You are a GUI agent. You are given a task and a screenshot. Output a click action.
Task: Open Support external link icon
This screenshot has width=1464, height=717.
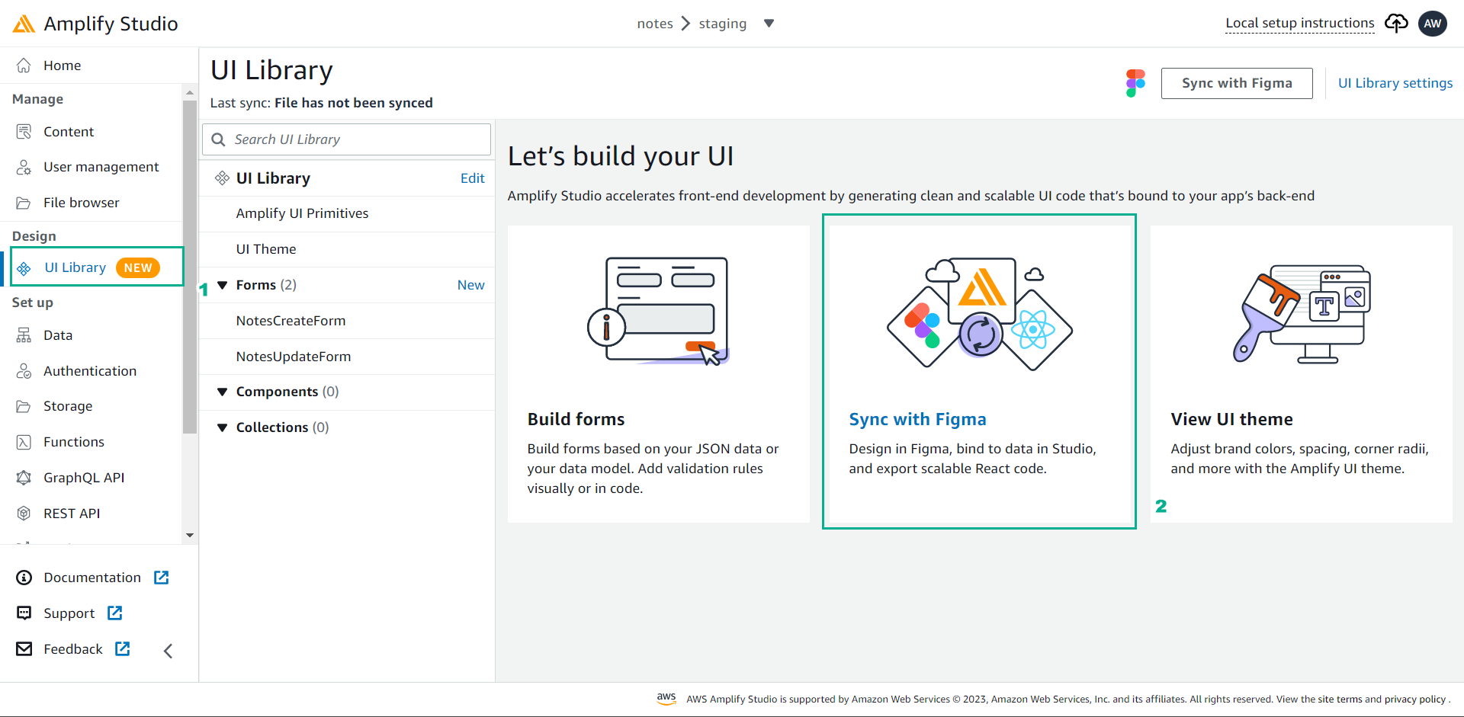coord(115,613)
